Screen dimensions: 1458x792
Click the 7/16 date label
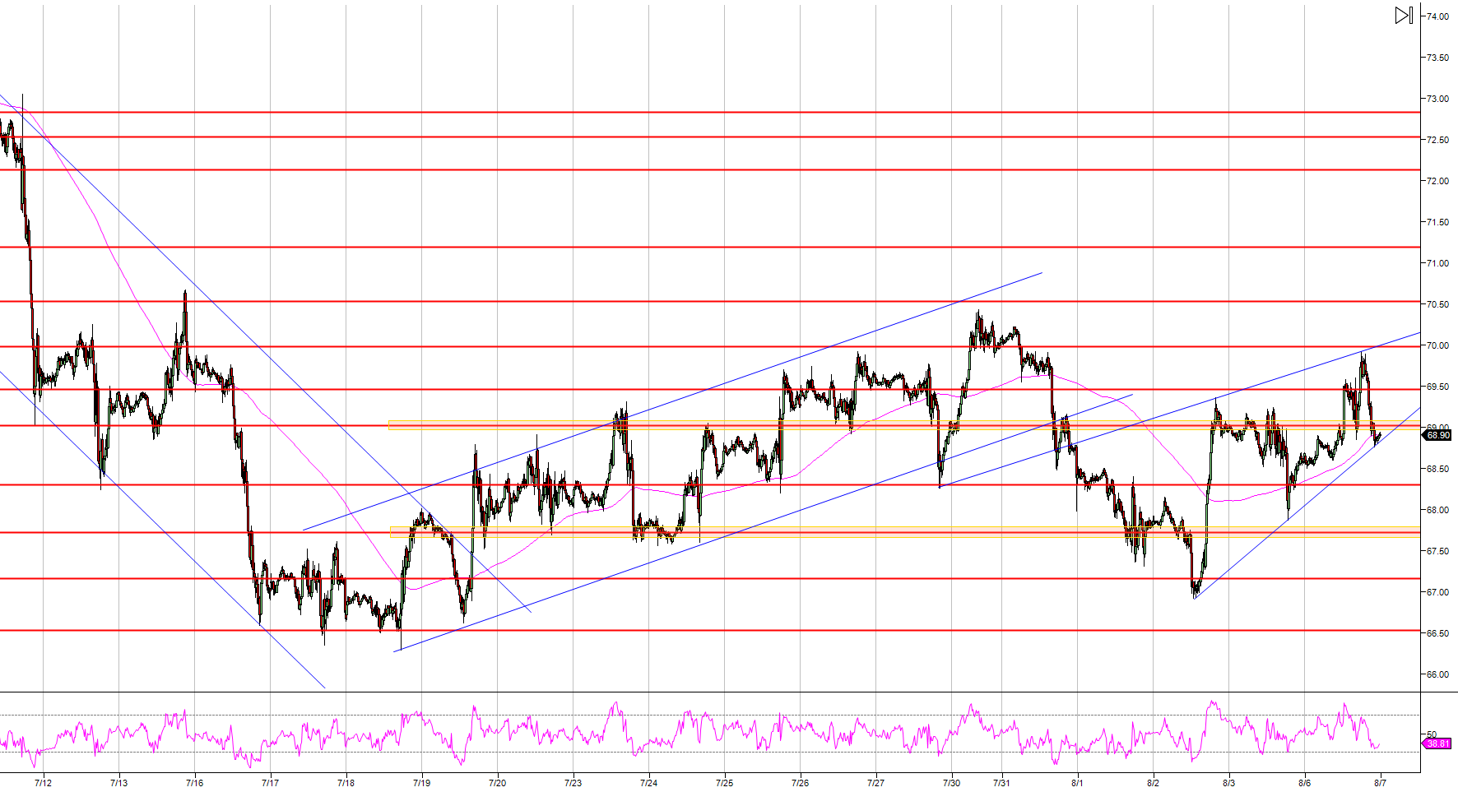pyautogui.click(x=194, y=783)
